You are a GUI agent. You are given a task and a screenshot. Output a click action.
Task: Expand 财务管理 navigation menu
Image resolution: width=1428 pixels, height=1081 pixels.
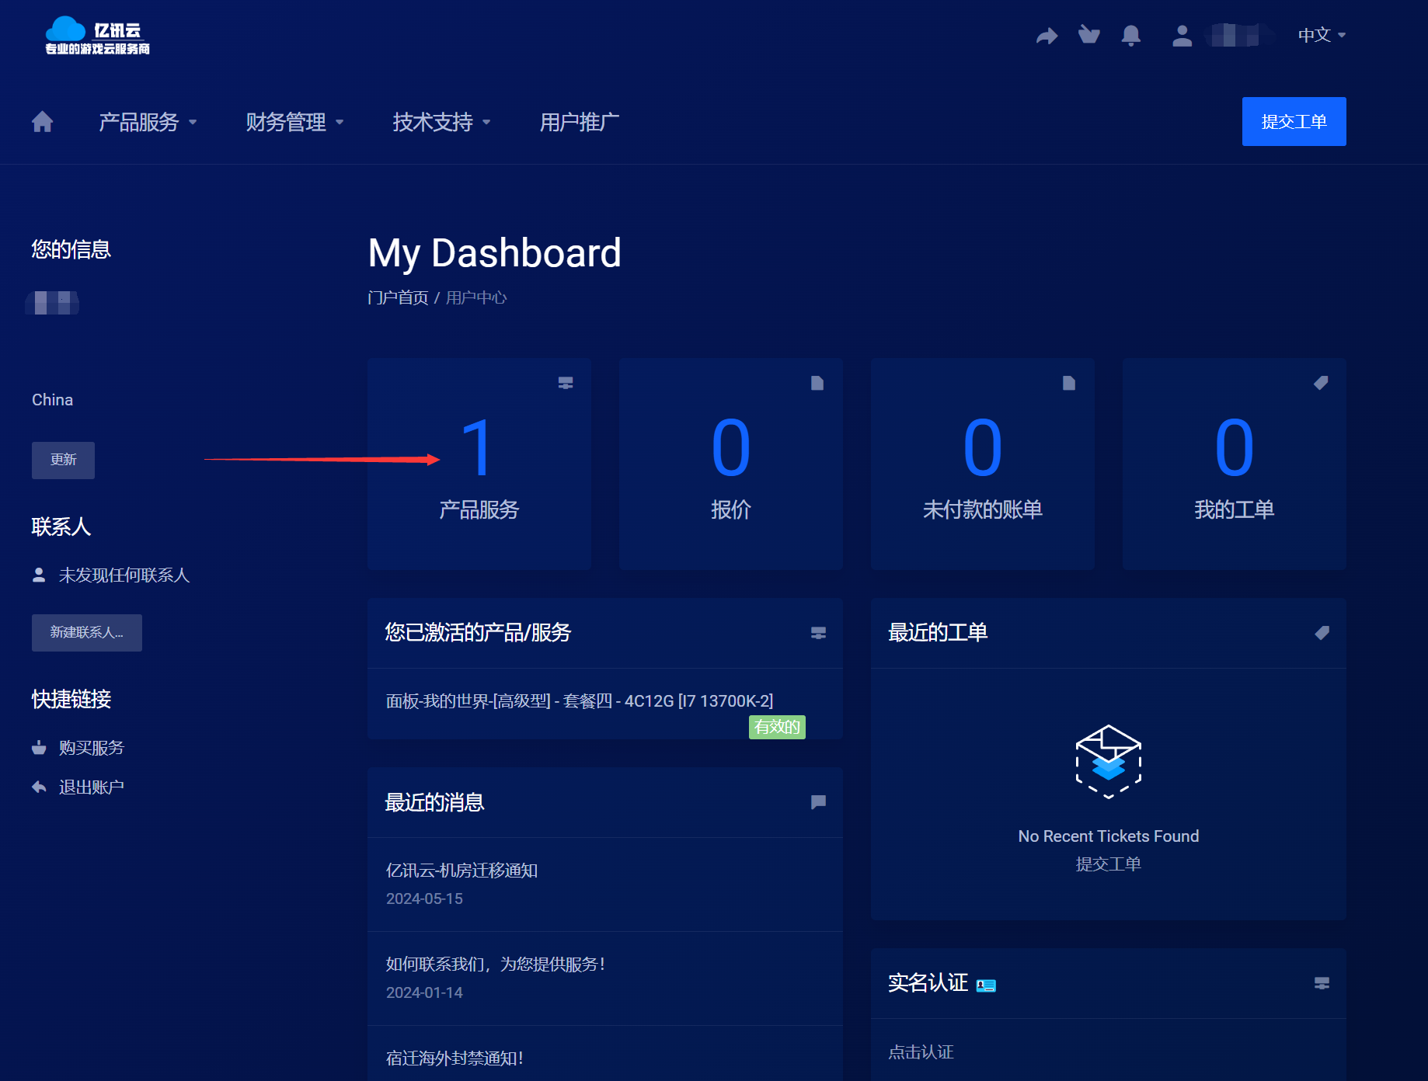(x=294, y=122)
